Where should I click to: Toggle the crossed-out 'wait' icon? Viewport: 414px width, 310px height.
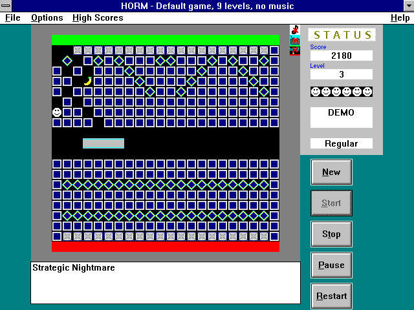click(295, 50)
